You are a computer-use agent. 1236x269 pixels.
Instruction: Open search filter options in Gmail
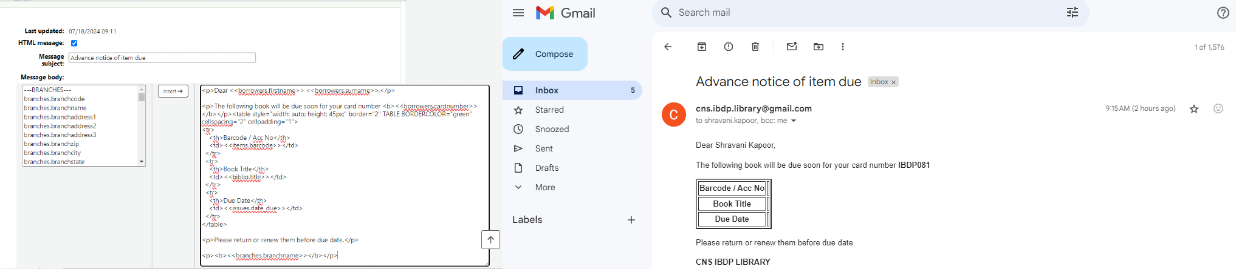click(x=1072, y=13)
